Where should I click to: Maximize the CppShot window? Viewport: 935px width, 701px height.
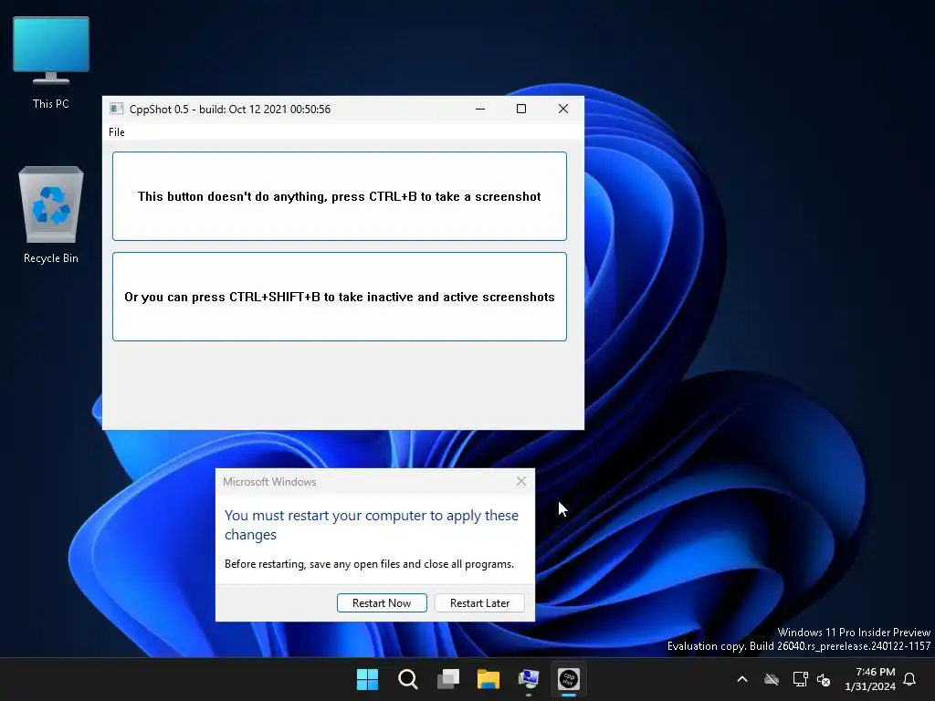[x=521, y=110]
